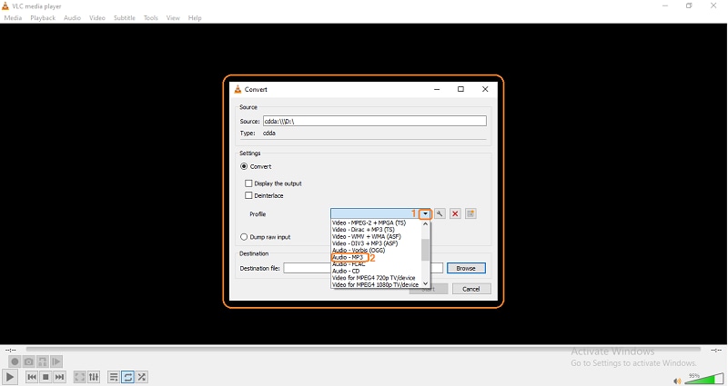The height and width of the screenshot is (386, 728).
Task: Open extended settings equalizer icon
Action: 94,377
